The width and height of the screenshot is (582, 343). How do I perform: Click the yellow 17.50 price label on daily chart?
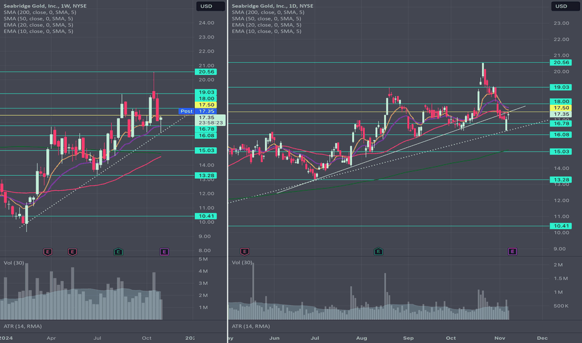tap(561, 108)
